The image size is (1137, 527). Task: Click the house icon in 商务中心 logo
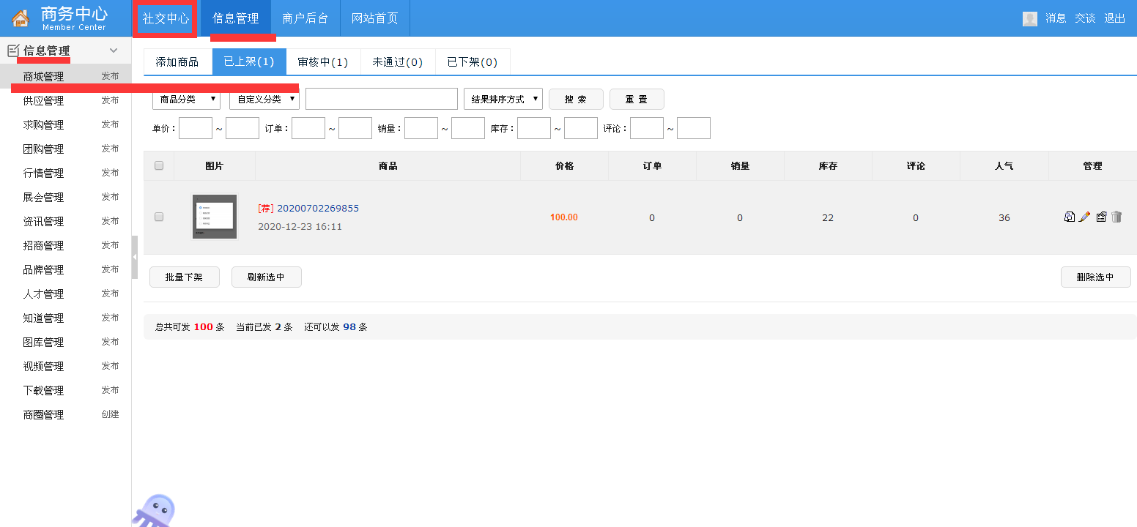pyautogui.click(x=21, y=18)
